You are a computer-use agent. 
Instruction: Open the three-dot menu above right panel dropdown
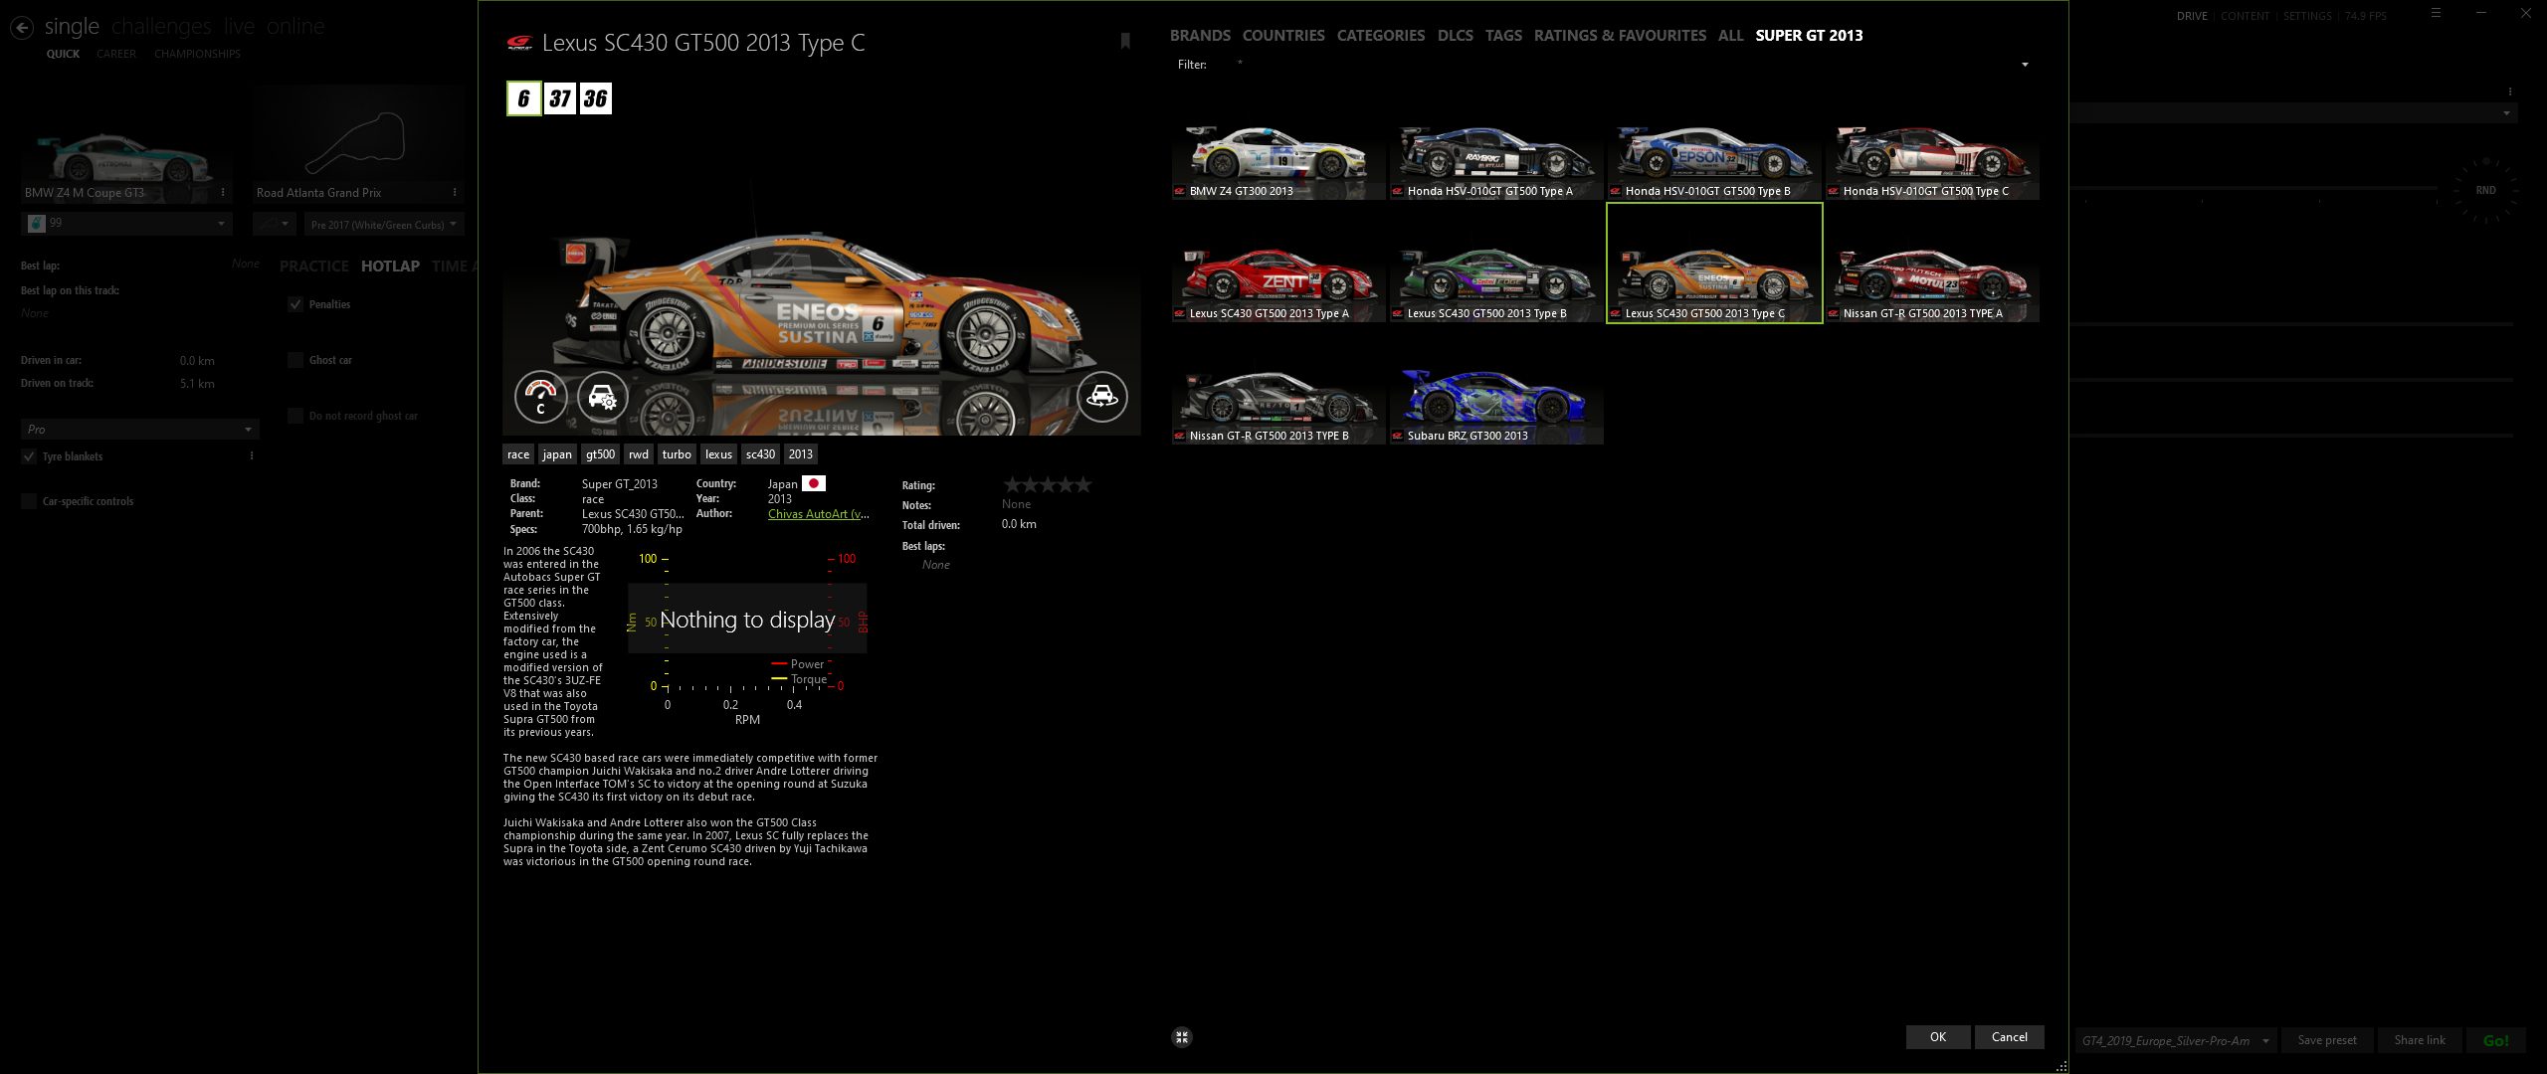(2510, 91)
